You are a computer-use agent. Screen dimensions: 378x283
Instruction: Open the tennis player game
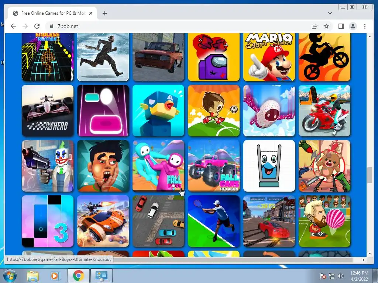coord(214,221)
